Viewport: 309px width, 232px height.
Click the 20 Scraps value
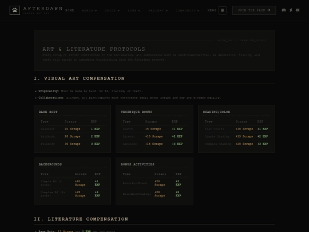click(72, 136)
